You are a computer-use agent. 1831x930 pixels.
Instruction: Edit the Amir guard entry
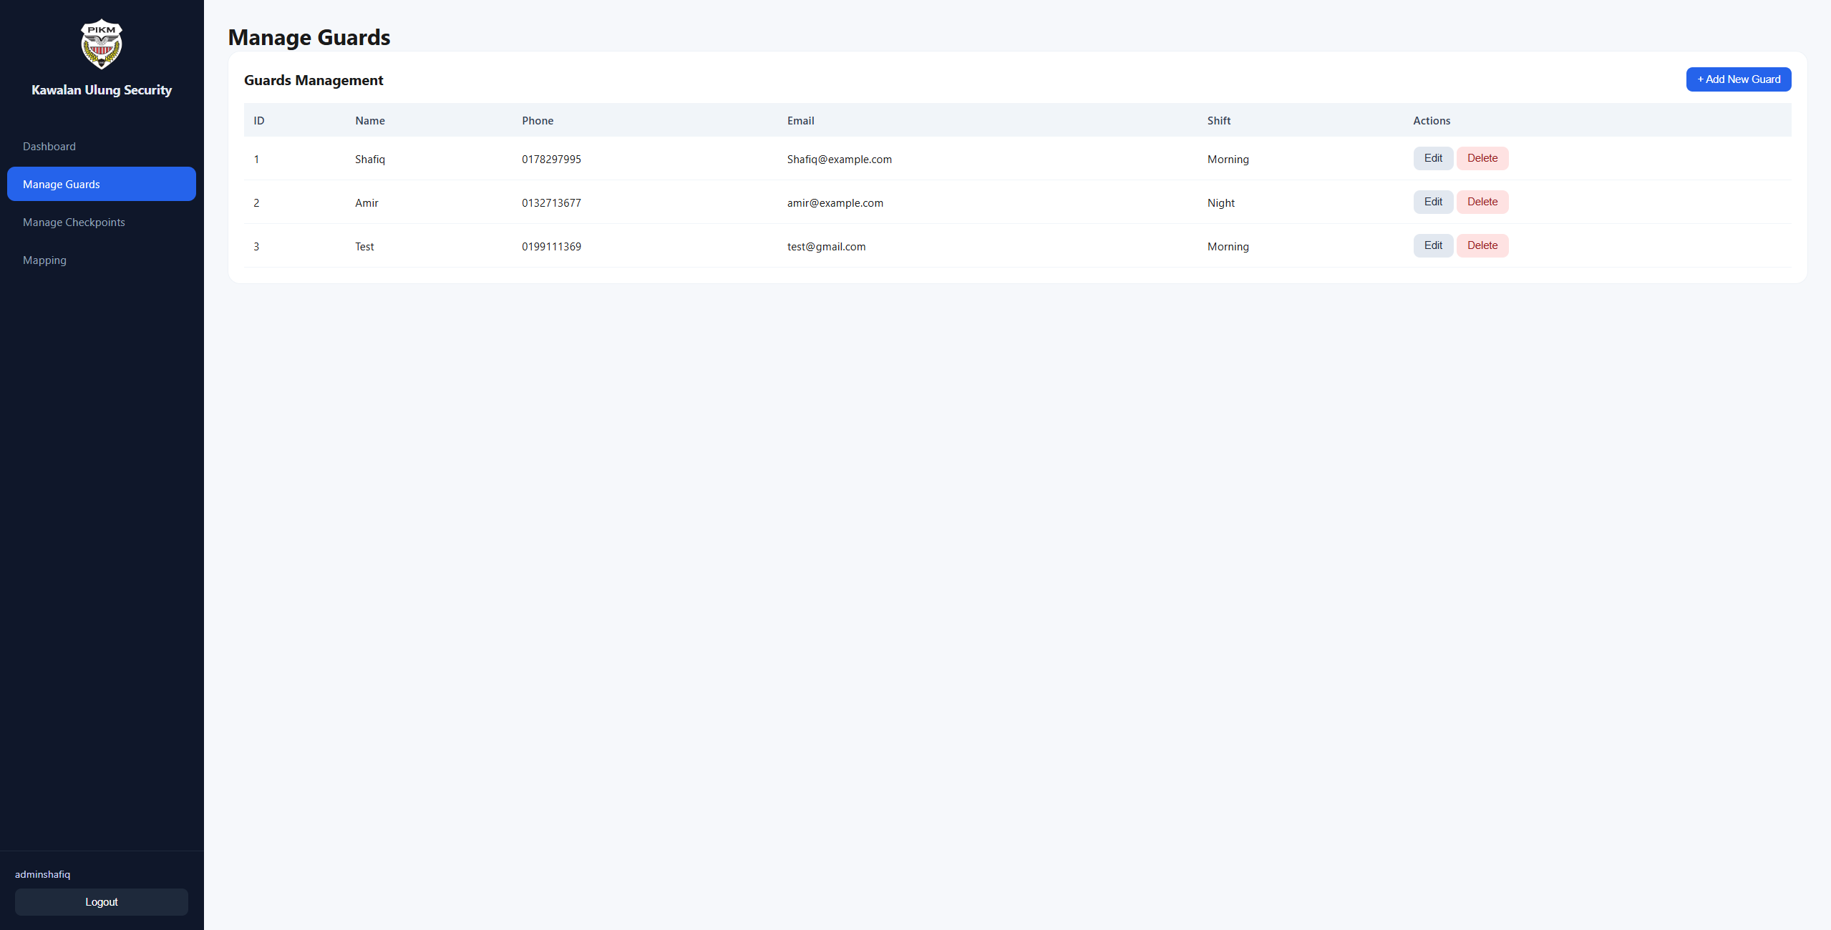1432,202
